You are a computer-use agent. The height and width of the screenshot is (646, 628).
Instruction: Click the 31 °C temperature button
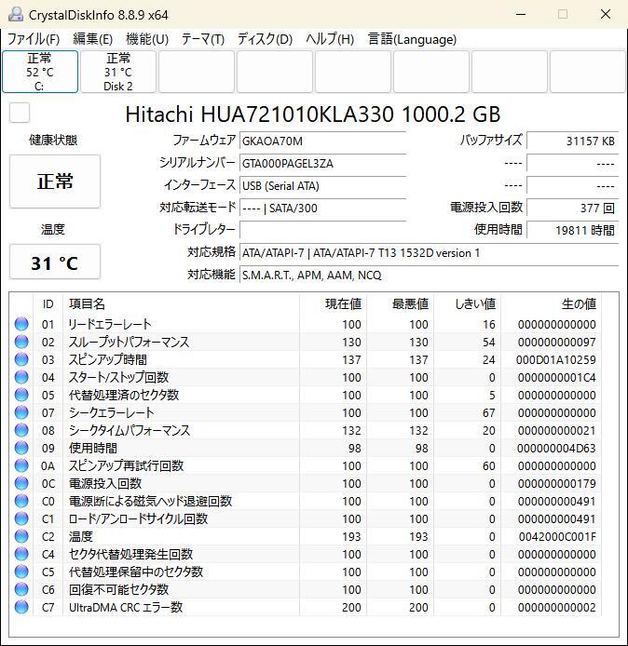coord(55,262)
